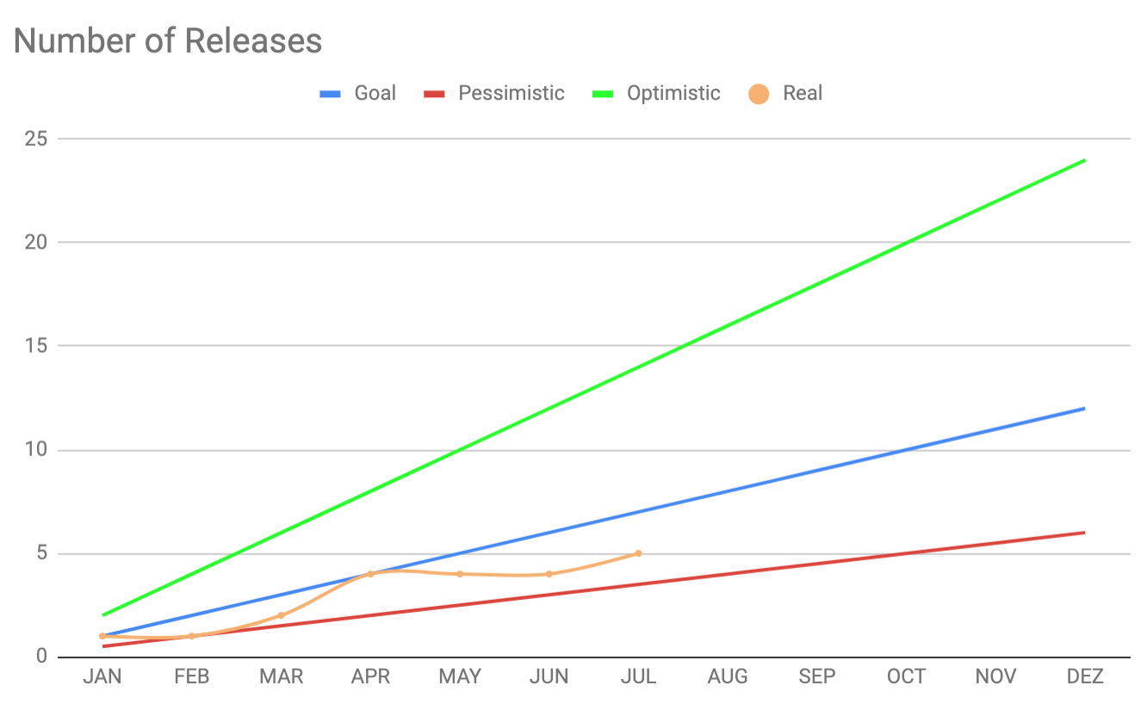
Task: Click the AUG axis label
Action: tap(728, 676)
